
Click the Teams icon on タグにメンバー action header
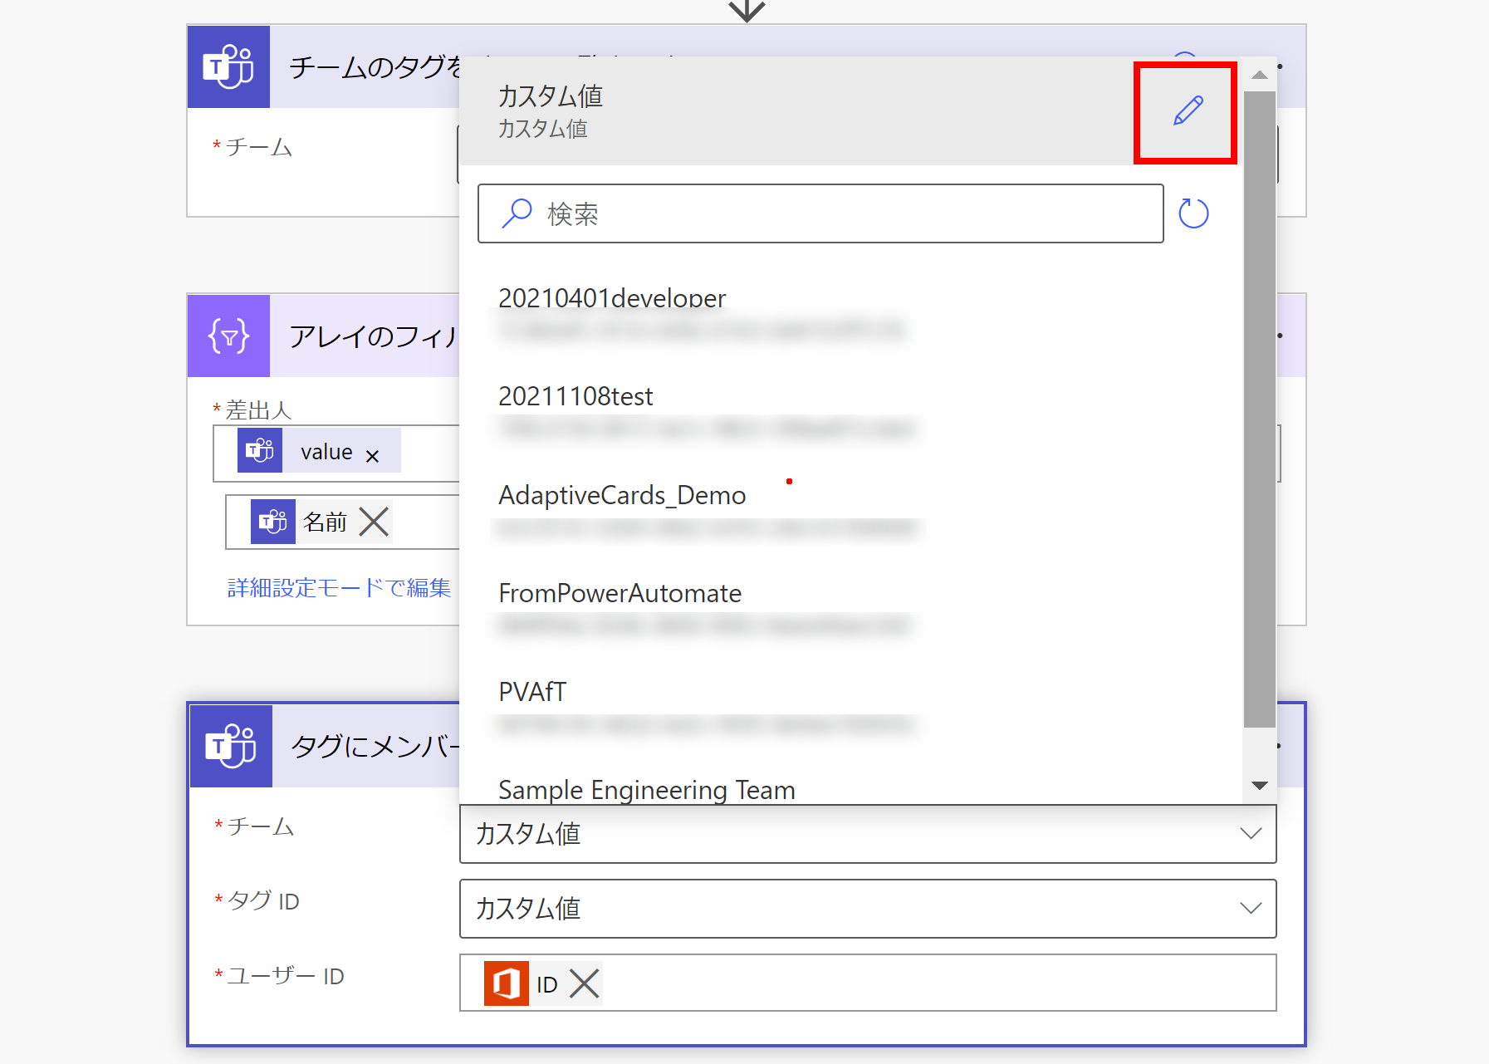point(230,745)
